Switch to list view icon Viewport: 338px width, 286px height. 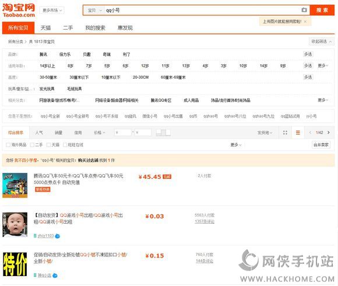click(x=298, y=133)
